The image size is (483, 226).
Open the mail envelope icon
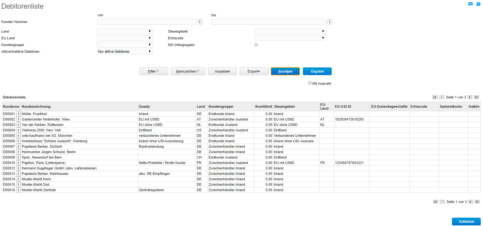[470, 4]
